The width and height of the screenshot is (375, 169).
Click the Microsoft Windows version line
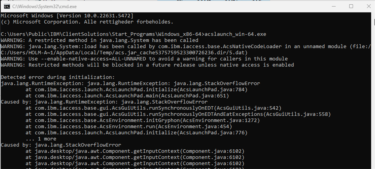[x=67, y=16]
